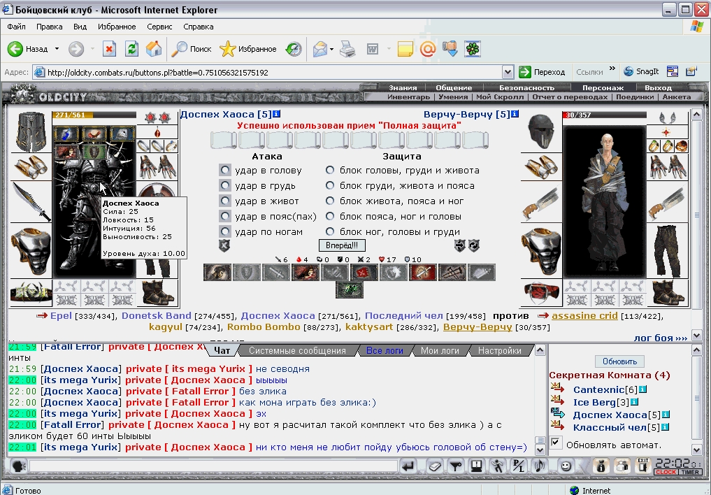
Task: Select attack 'удар в живот' radio
Action: point(225,201)
